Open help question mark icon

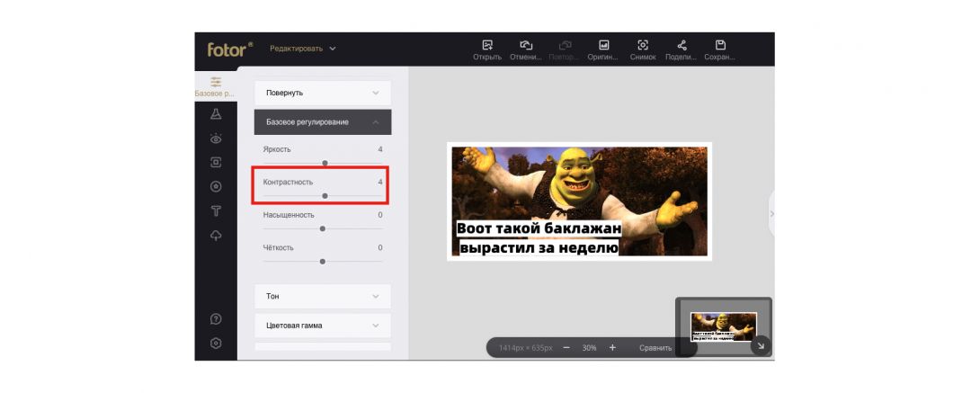pos(216,319)
